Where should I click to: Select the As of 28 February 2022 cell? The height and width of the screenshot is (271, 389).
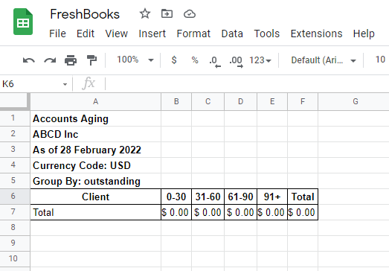95,150
